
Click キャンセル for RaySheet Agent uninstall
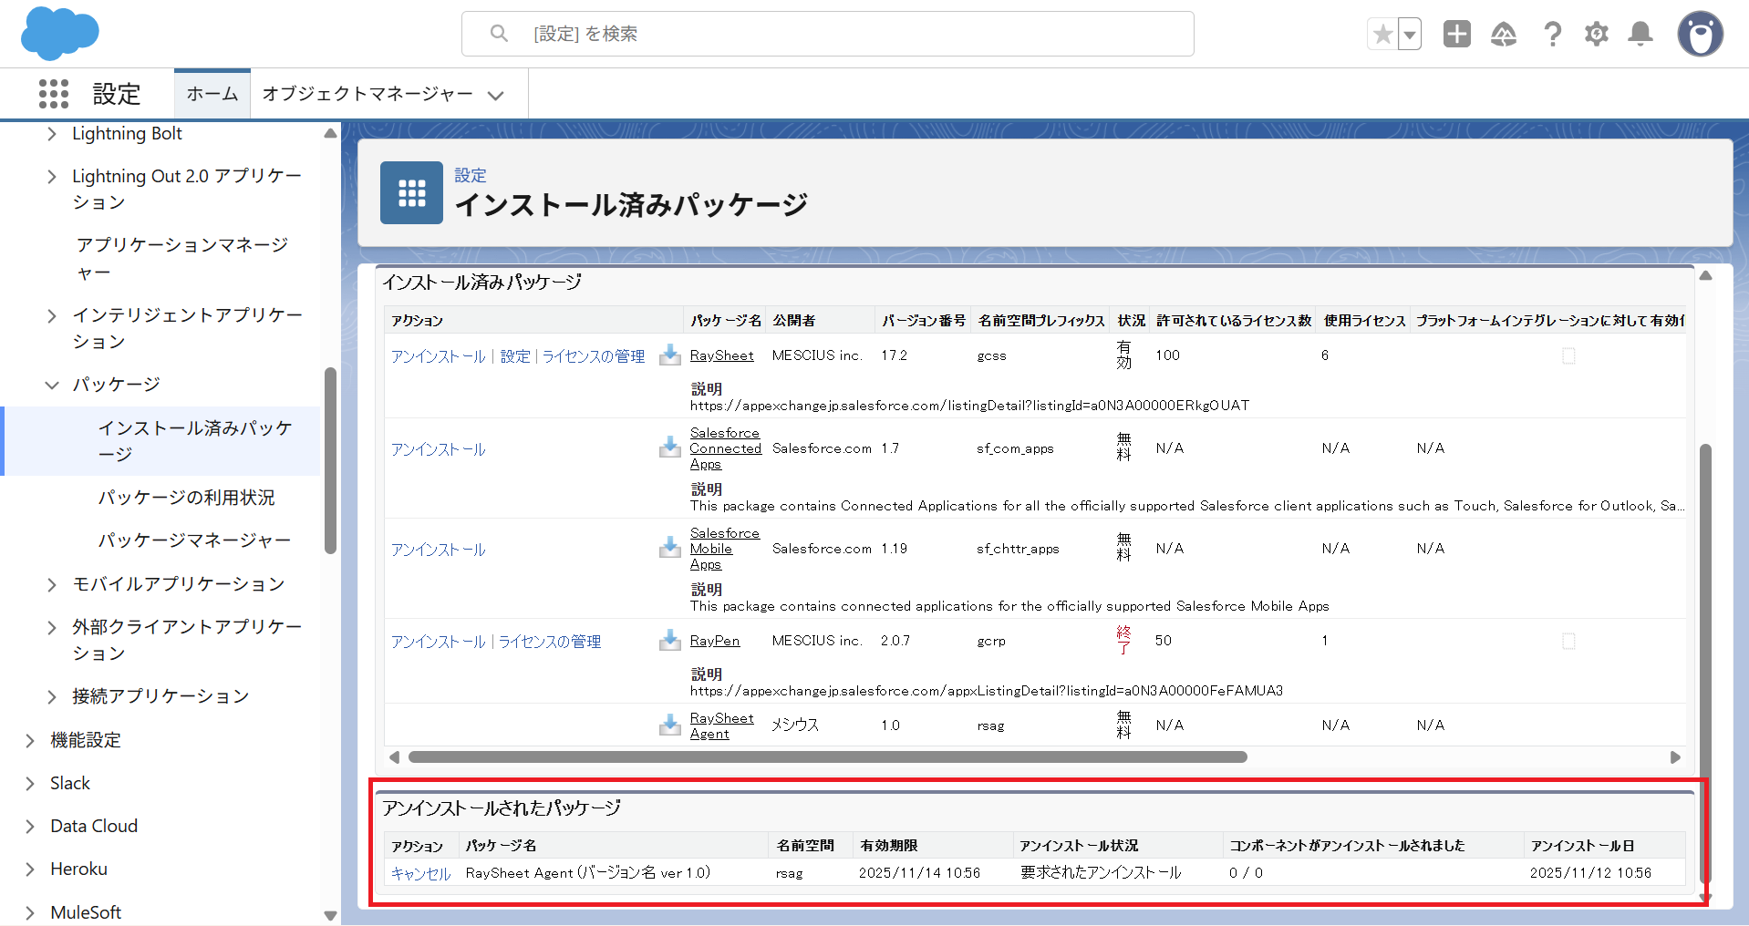(x=420, y=873)
